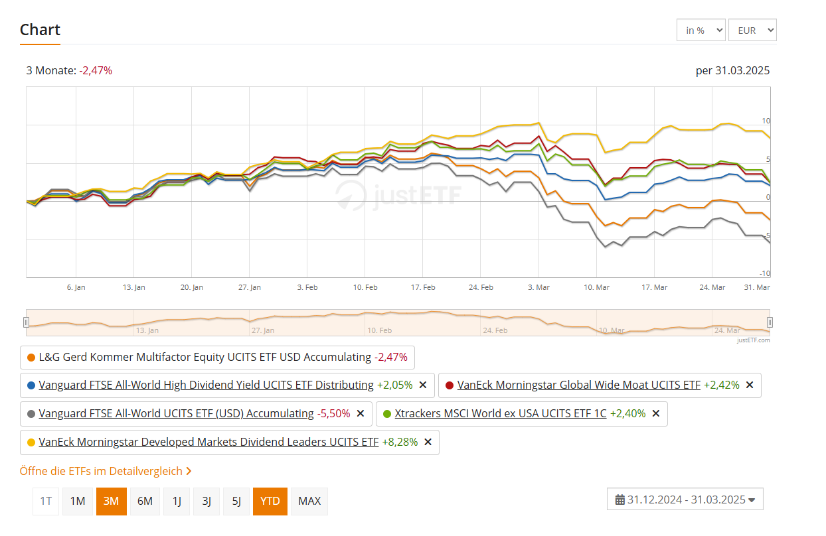Image resolution: width=826 pixels, height=536 pixels.
Task: Open the EUR currency dropdown
Action: [x=752, y=30]
